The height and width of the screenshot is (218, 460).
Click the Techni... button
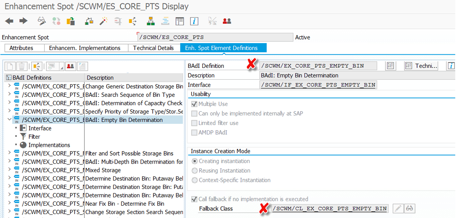(422, 66)
